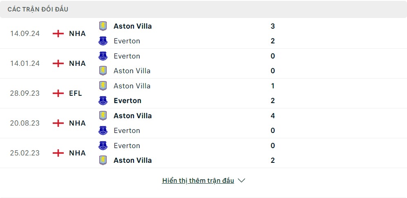Click England flag in 14.09.24 row
This screenshot has height=198, width=407.
click(58, 34)
